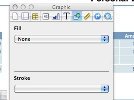Click the Stroke popup stepper arrows
The width and height of the screenshot is (134, 100).
(x=105, y=89)
